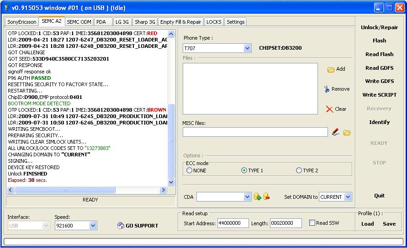The height and width of the screenshot is (248, 407).
Task: Click the Flash button
Action: click(x=379, y=41)
